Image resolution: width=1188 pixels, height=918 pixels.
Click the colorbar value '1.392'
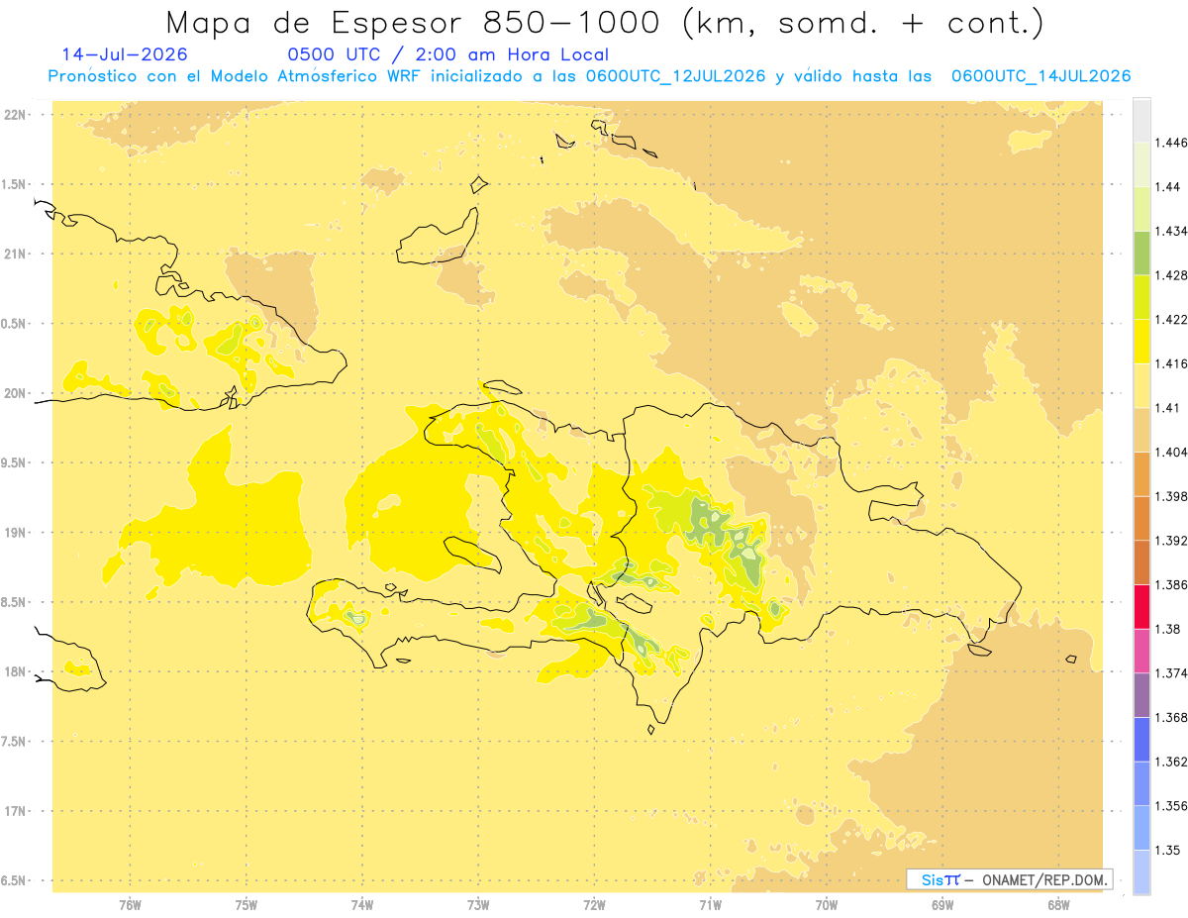[x=1171, y=541]
